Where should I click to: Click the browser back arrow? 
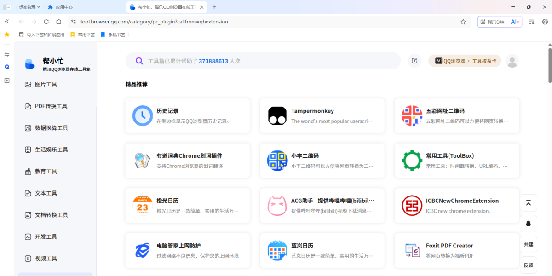tap(21, 22)
